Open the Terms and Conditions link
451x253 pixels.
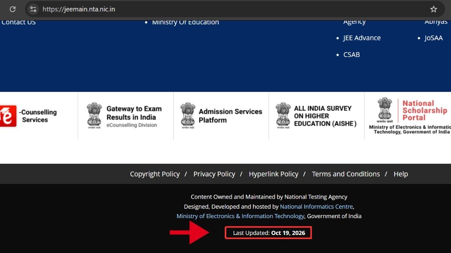point(346,174)
